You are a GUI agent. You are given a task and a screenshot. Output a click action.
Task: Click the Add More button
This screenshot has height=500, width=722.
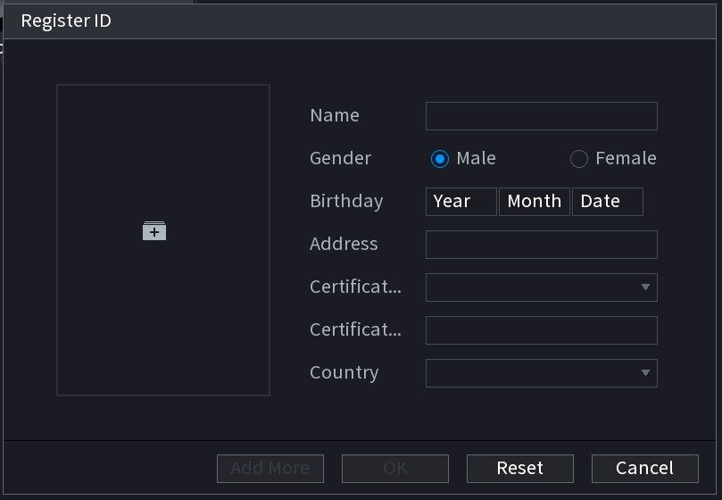click(270, 469)
